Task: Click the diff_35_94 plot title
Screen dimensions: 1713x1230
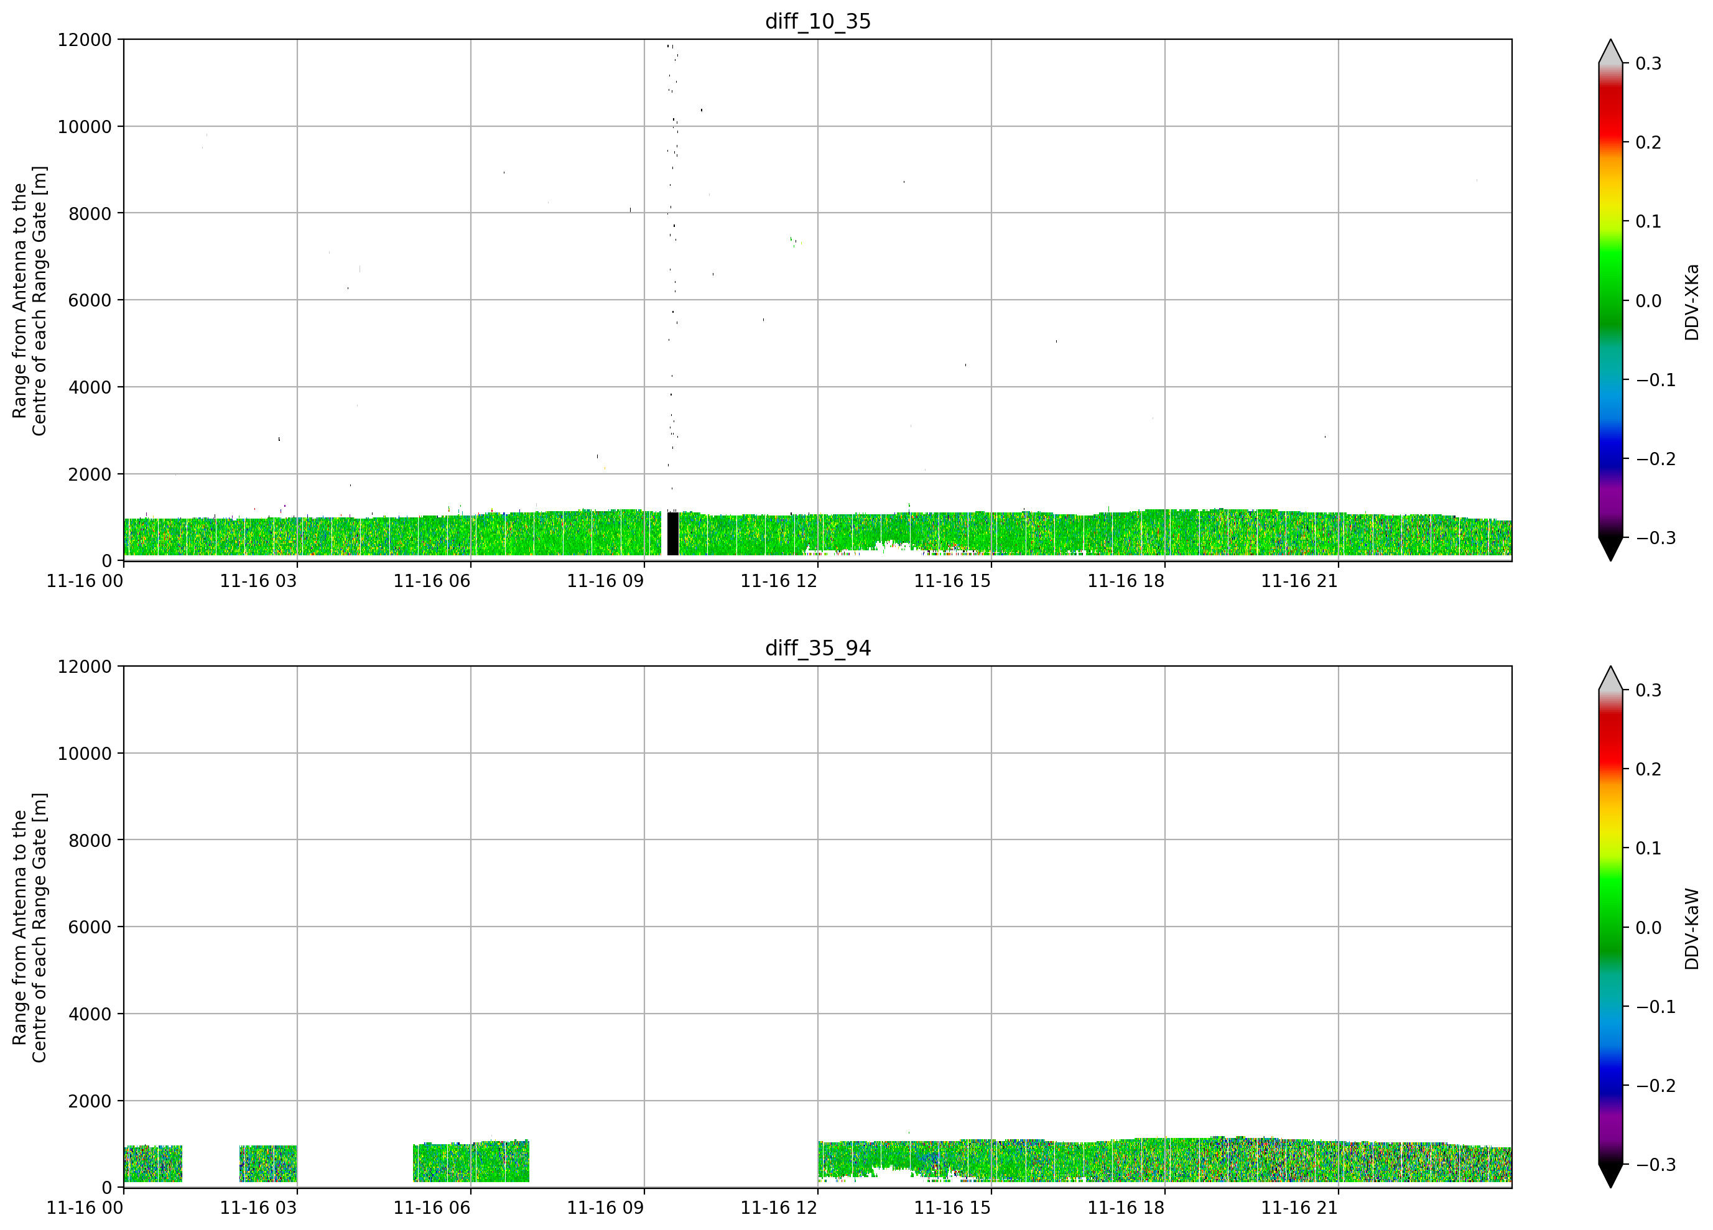Action: point(818,648)
